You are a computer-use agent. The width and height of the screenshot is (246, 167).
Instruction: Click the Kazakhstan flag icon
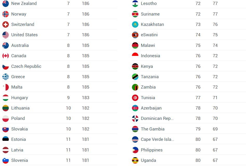(x=135, y=25)
